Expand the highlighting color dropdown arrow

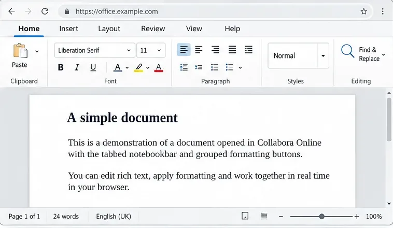[148, 68]
